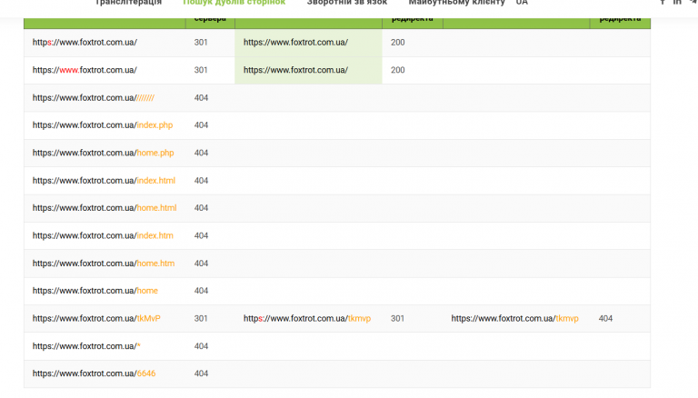This screenshot has height=398, width=698.
Task: Click the green redirect URL in the red 's' row
Action: click(x=295, y=43)
